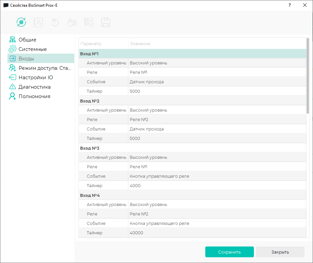Select the Вход №4 group header
Image resolution: width=313 pixels, height=263 pixels.
[192, 196]
